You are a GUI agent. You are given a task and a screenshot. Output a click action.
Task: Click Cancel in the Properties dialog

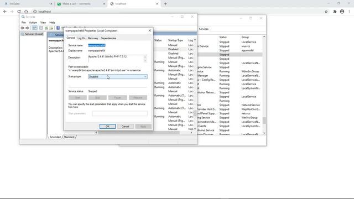click(126, 127)
